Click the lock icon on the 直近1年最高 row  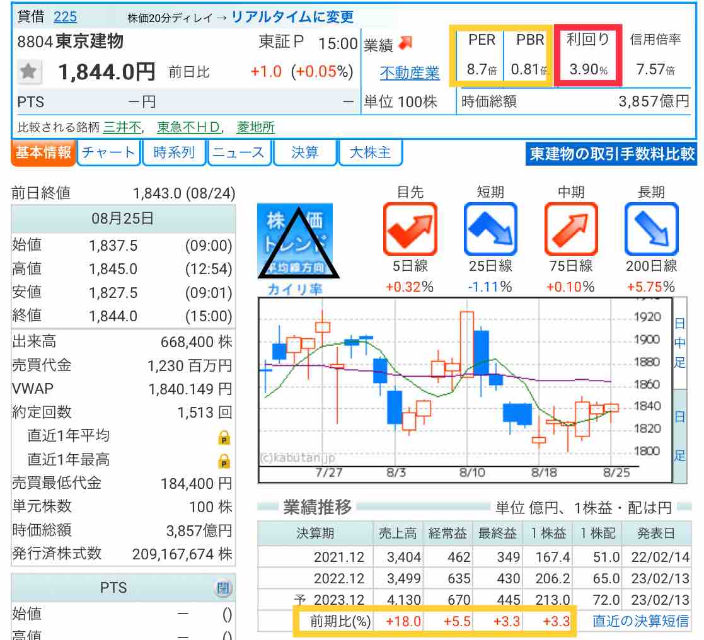click(x=224, y=461)
